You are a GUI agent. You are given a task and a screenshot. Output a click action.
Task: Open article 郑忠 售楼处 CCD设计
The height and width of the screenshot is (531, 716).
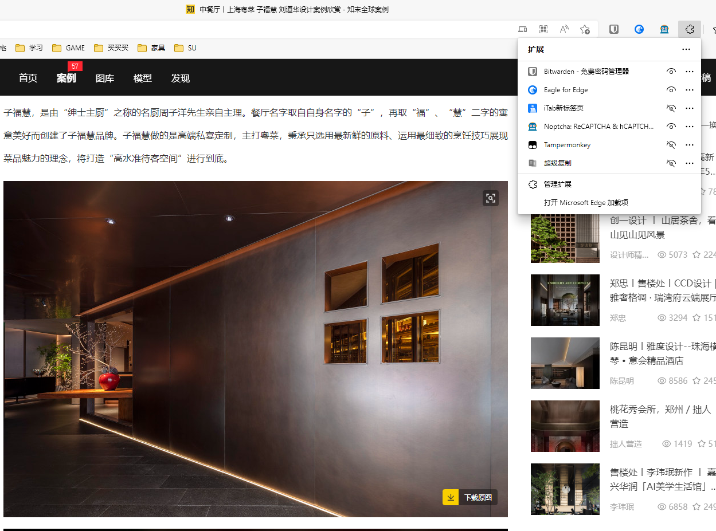pyautogui.click(x=663, y=290)
